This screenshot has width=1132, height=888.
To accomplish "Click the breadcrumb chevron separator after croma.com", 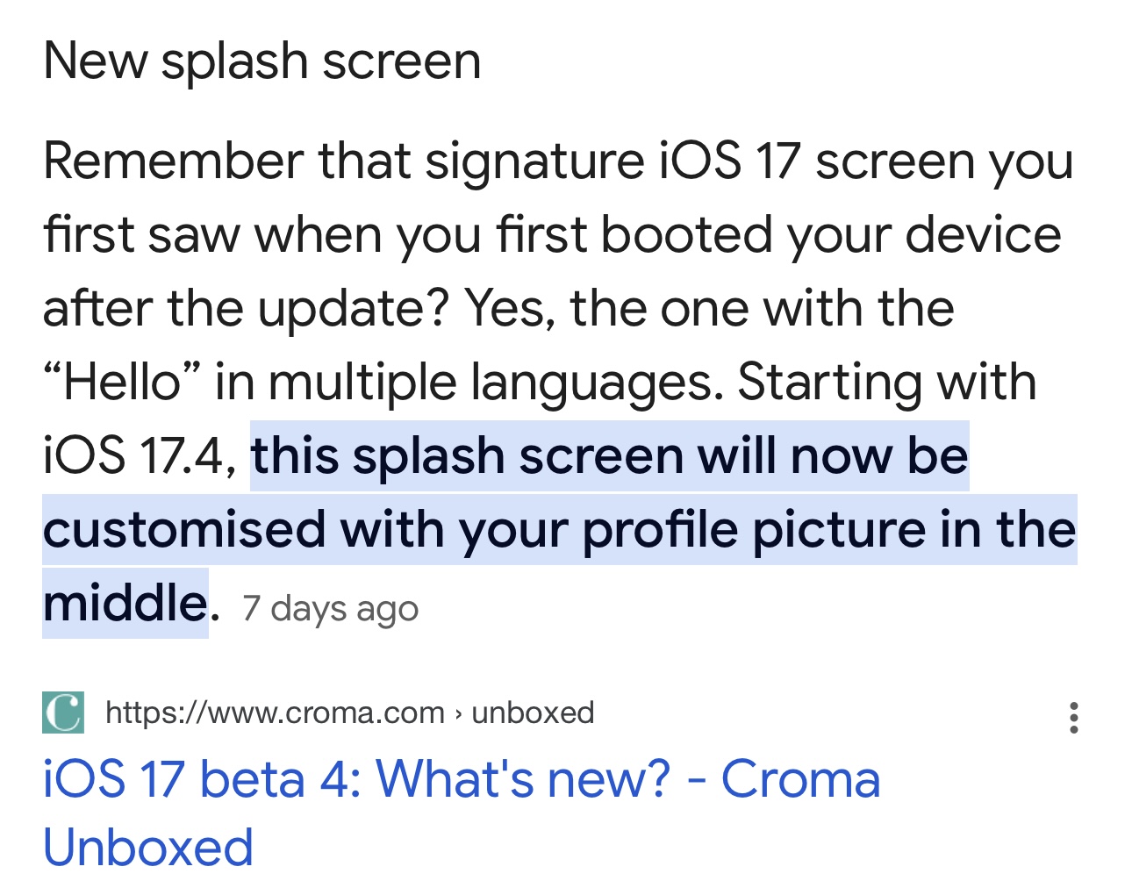I will pyautogui.click(x=458, y=713).
